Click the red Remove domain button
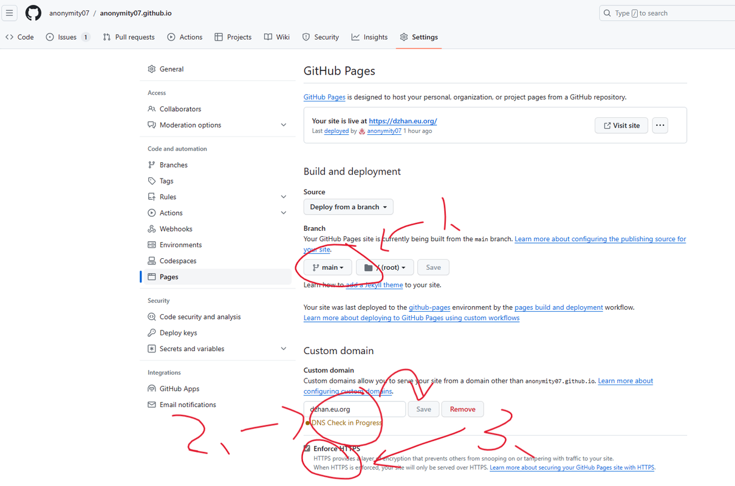 (x=462, y=409)
